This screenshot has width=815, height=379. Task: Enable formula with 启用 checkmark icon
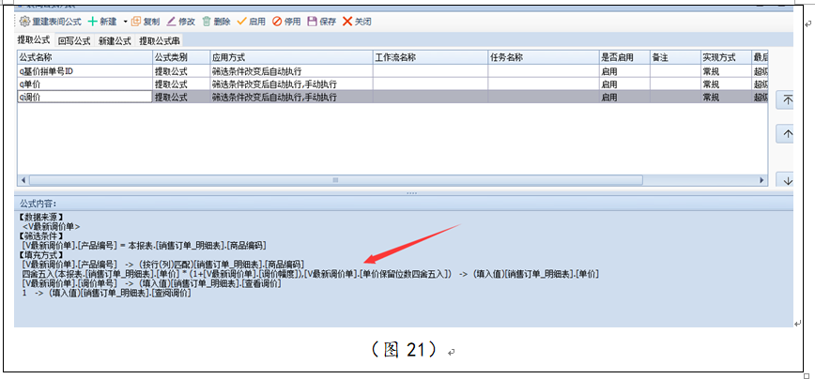pos(242,21)
